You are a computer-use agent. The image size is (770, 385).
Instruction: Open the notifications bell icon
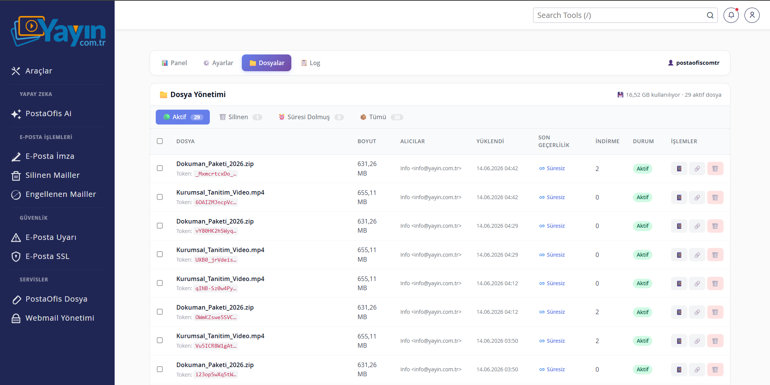pos(731,15)
